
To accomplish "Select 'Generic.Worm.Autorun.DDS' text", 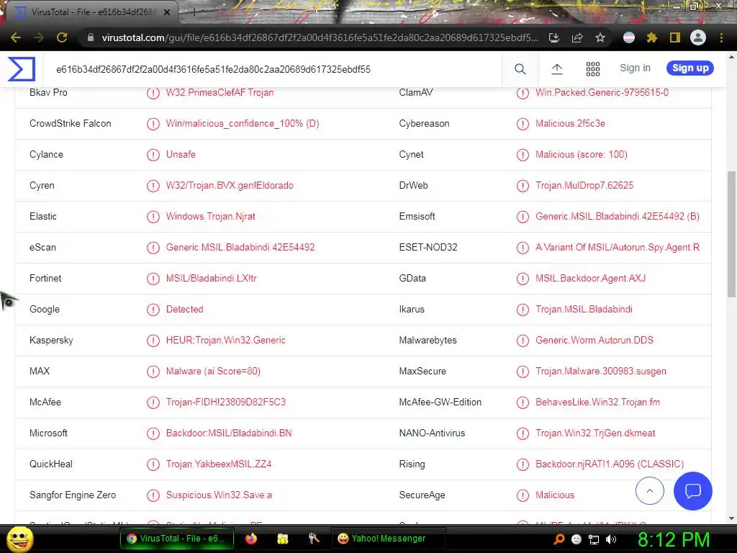I will coord(594,340).
